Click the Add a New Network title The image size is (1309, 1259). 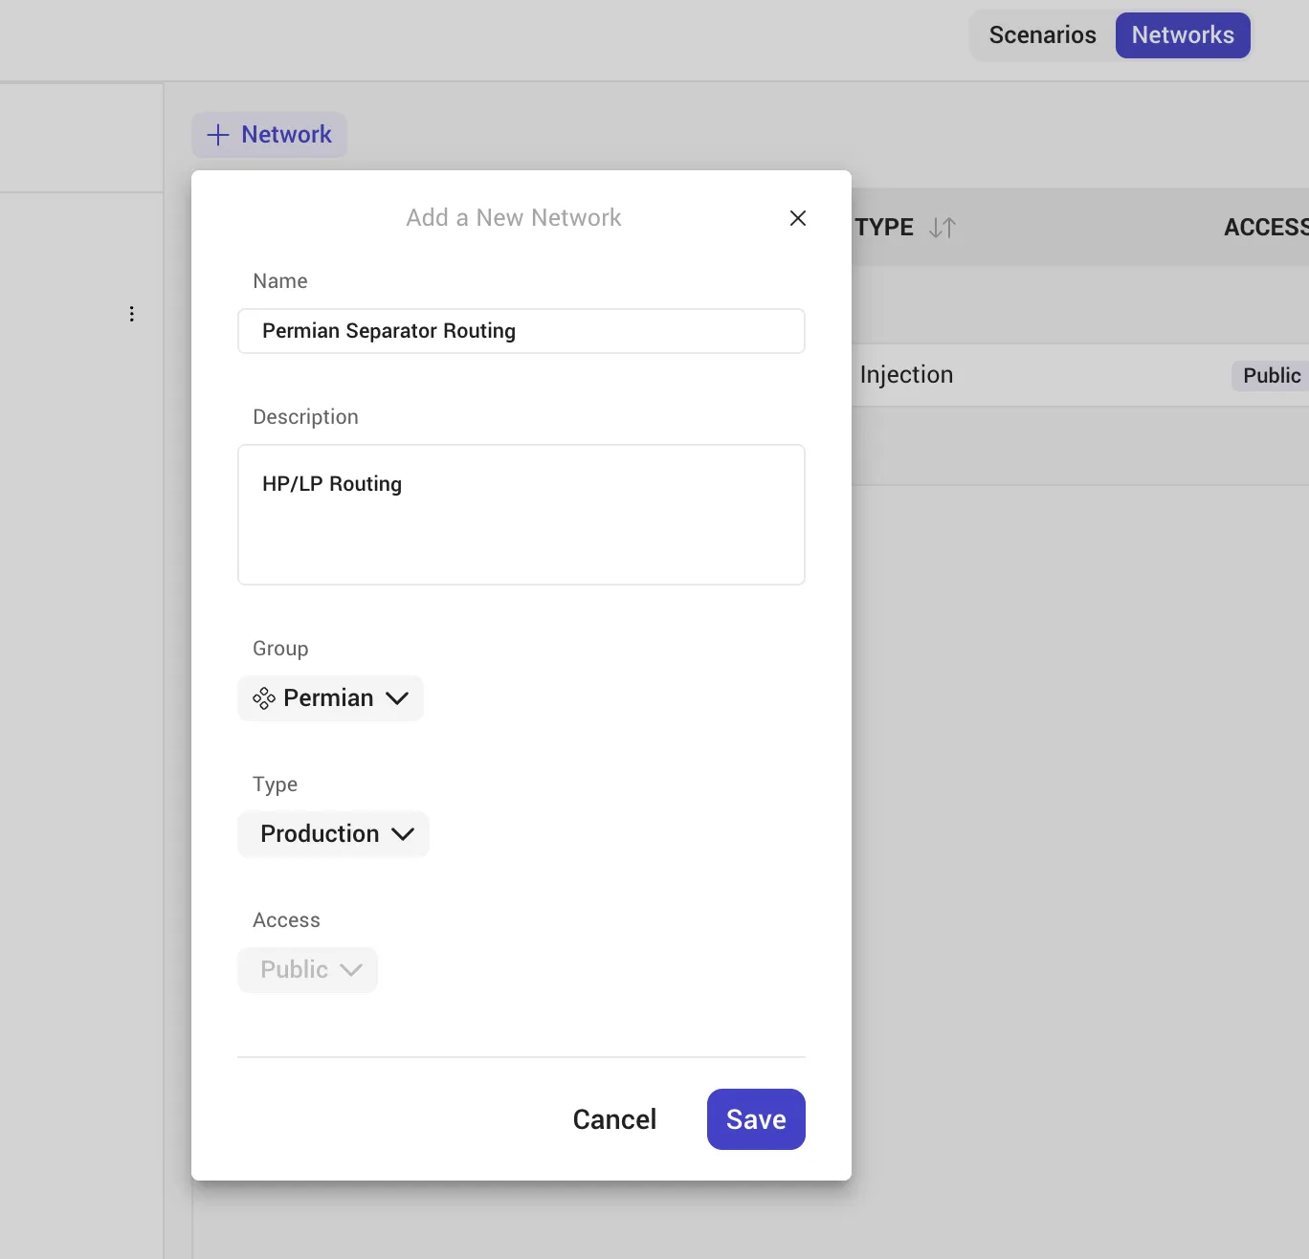click(x=514, y=218)
